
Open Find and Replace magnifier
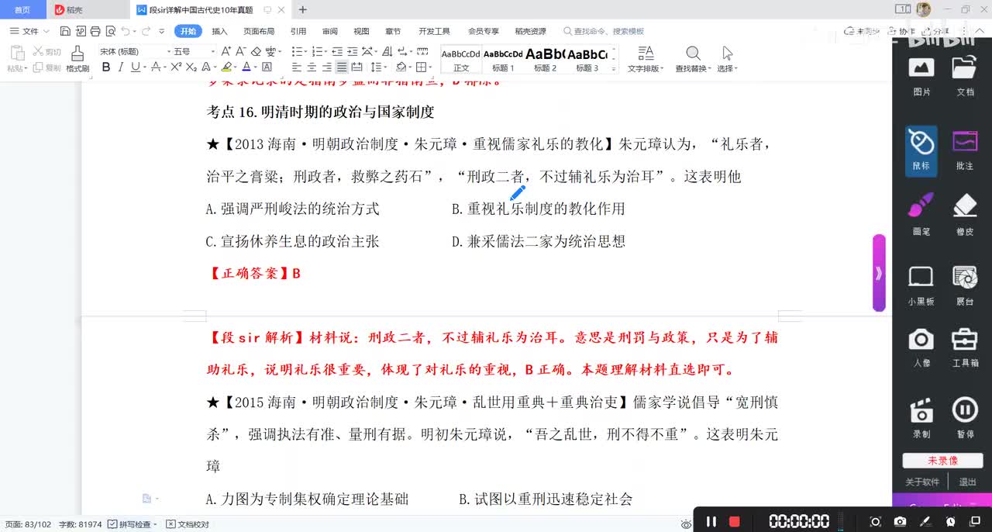tap(693, 53)
